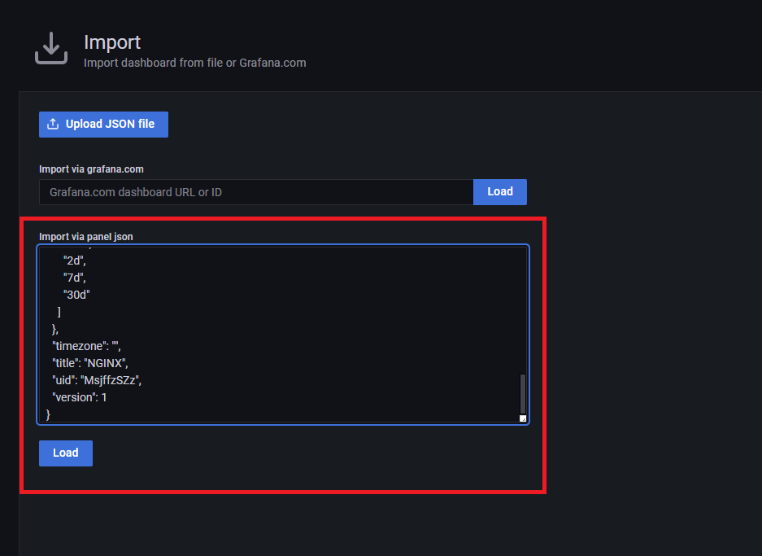This screenshot has height=556, width=762.
Task: Click the "30d" value in the json
Action: click(x=76, y=295)
